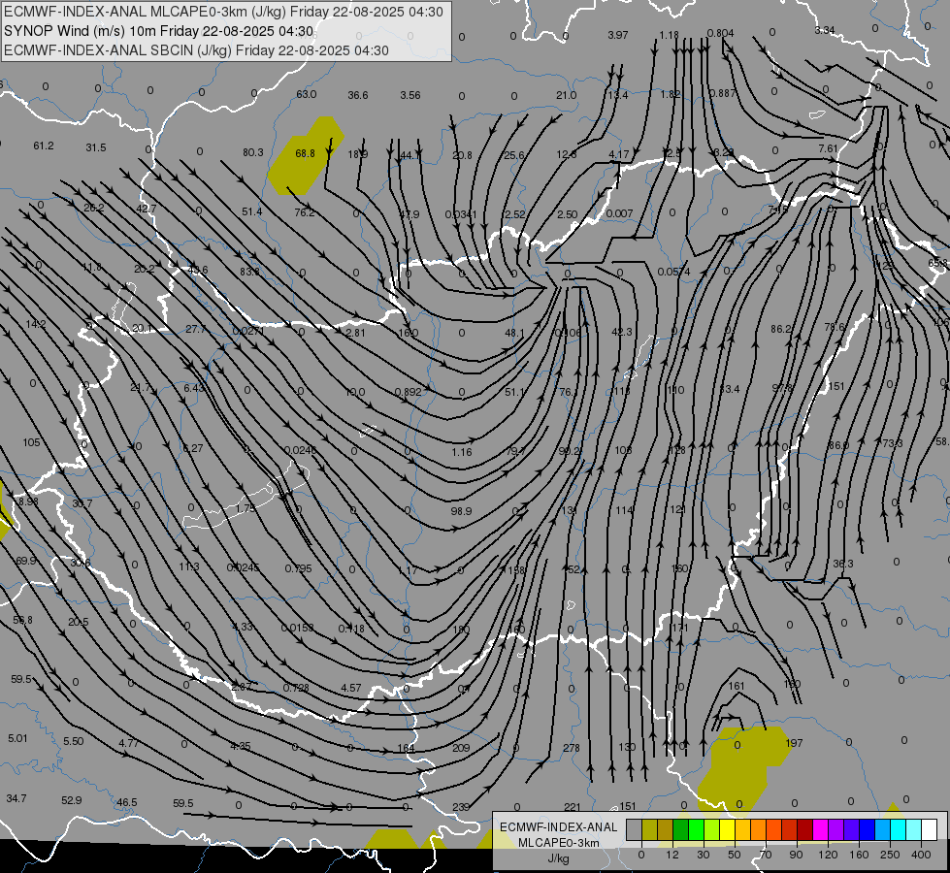This screenshot has width=950, height=873.
Task: Click the J/kg unit label in the legend
Action: click(x=559, y=858)
